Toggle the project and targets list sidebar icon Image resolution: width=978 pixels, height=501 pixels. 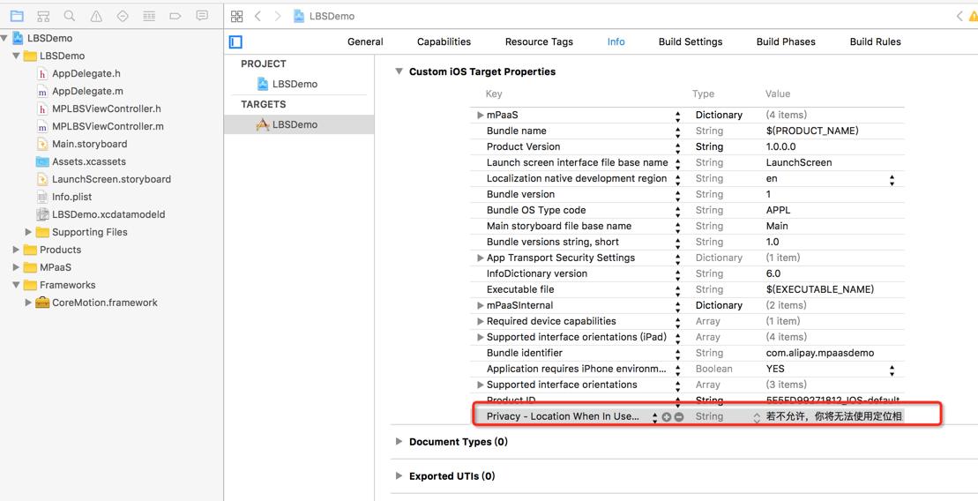pos(235,42)
